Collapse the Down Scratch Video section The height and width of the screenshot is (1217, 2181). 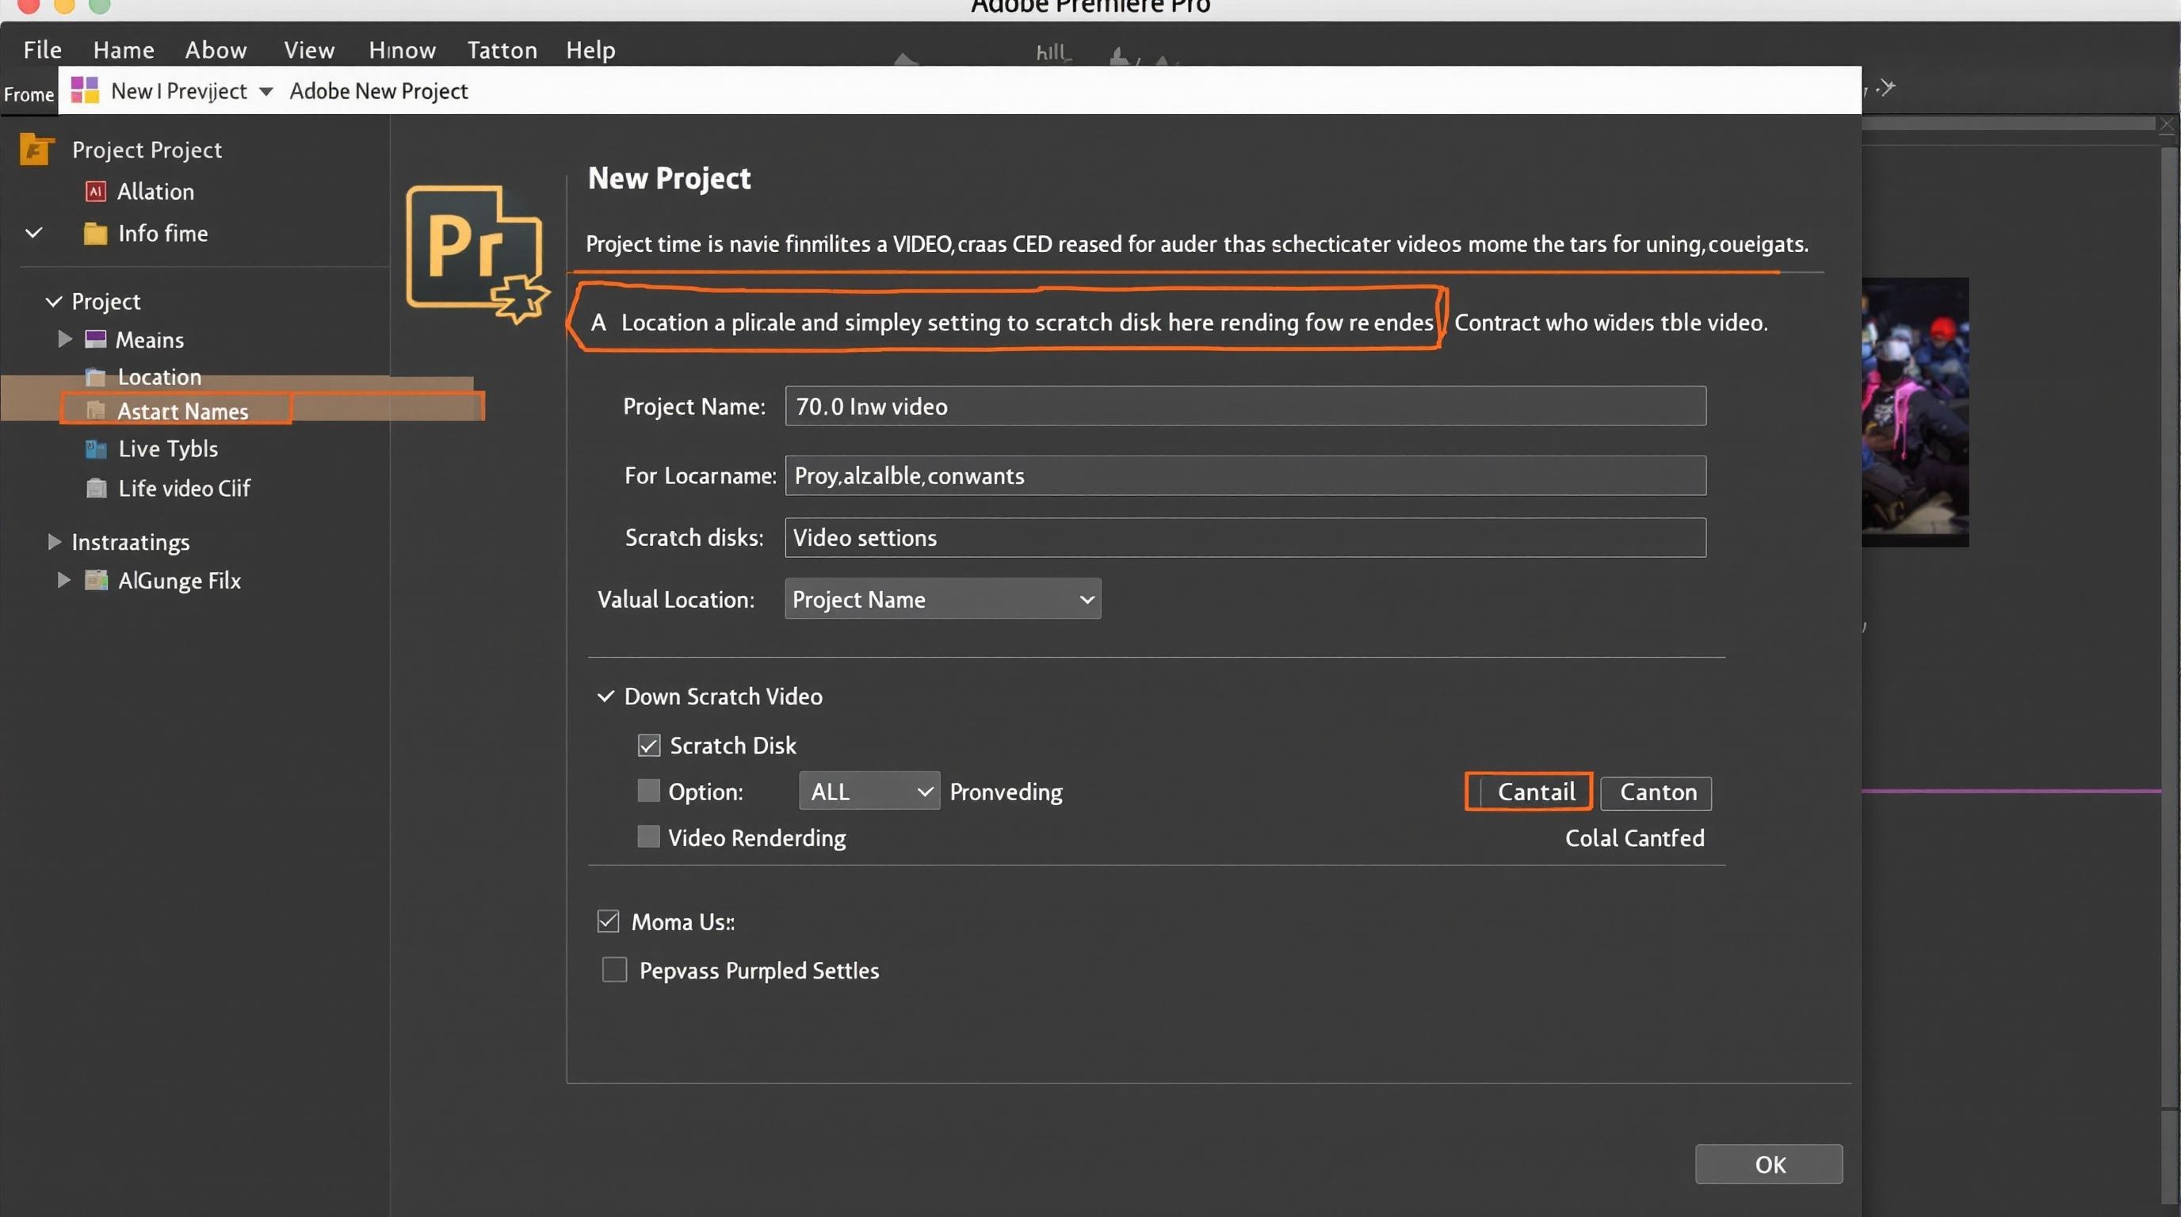pos(605,696)
